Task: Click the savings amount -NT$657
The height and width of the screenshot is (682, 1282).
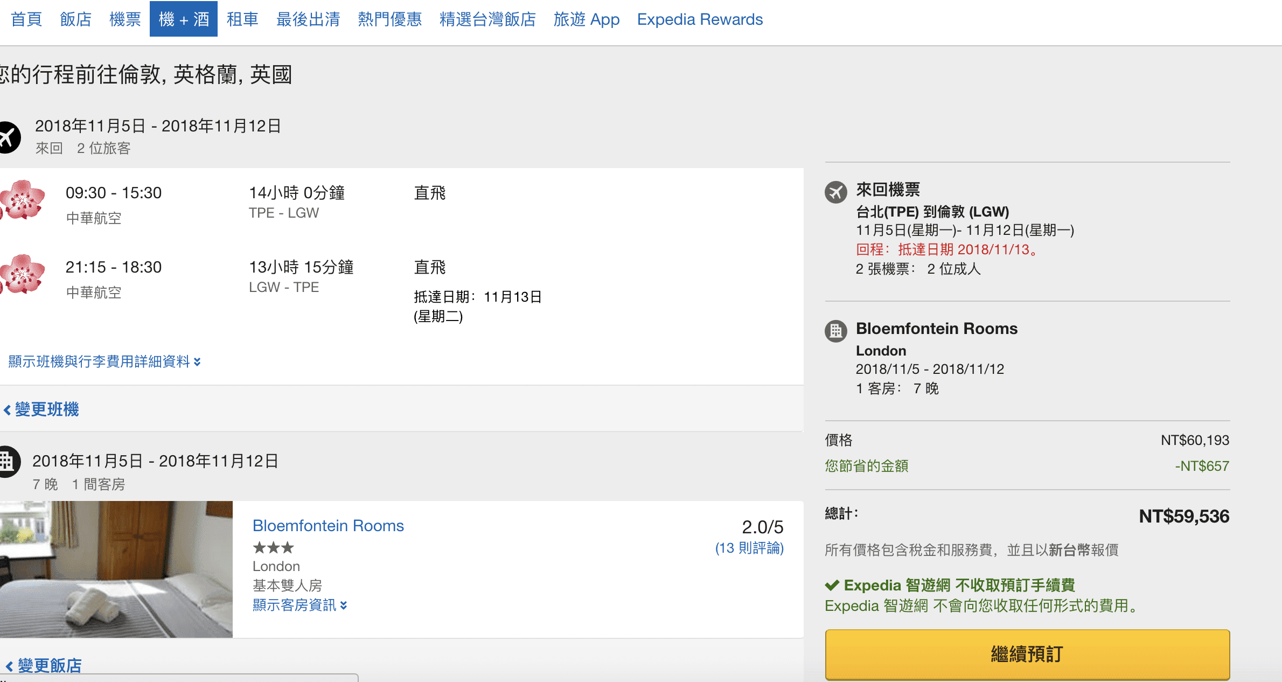Action: click(x=1202, y=466)
